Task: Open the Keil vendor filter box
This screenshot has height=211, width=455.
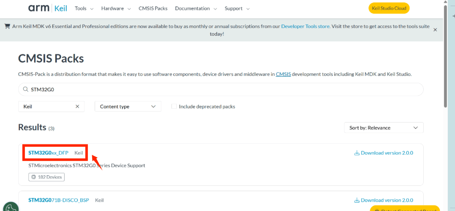Action: (x=51, y=106)
